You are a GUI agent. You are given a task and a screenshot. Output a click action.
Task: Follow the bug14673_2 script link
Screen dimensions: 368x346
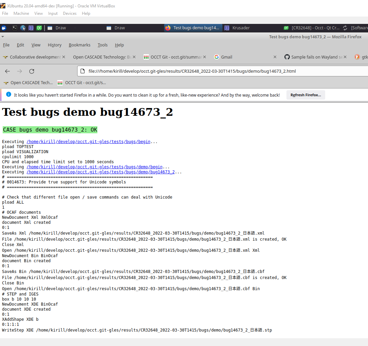click(x=101, y=172)
